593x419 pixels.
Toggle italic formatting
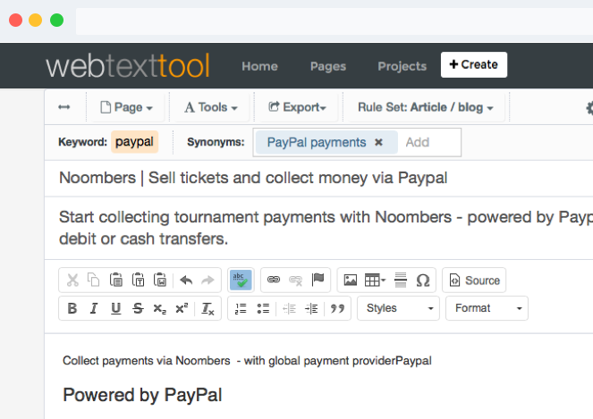pos(94,309)
